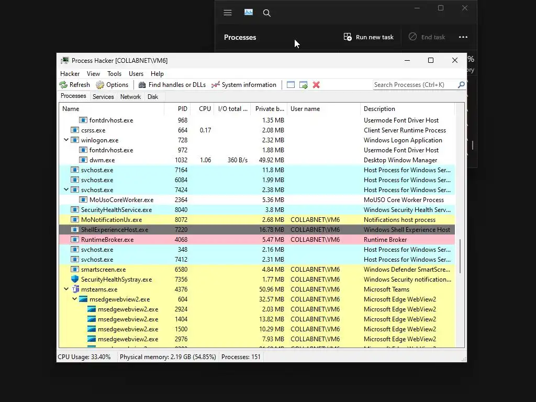
Task: Select fontdrvhost.exe with PID 968
Action: [257, 120]
